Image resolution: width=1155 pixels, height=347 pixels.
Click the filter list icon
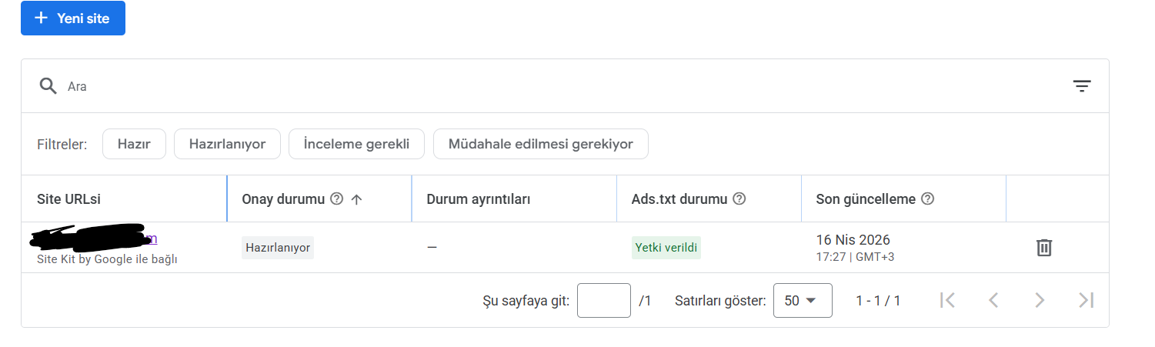point(1082,86)
